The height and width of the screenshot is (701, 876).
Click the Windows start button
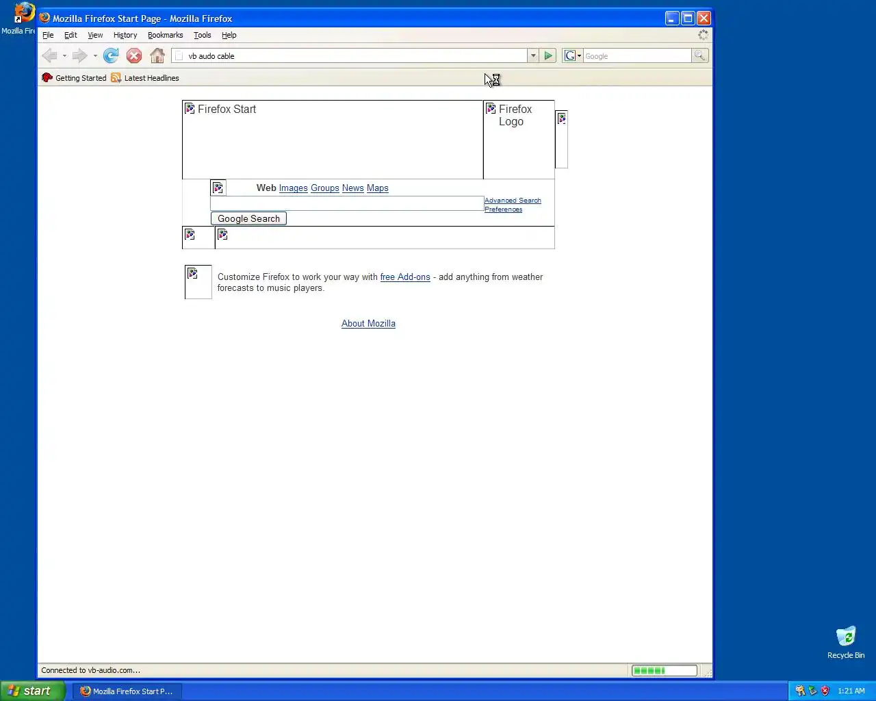click(33, 691)
